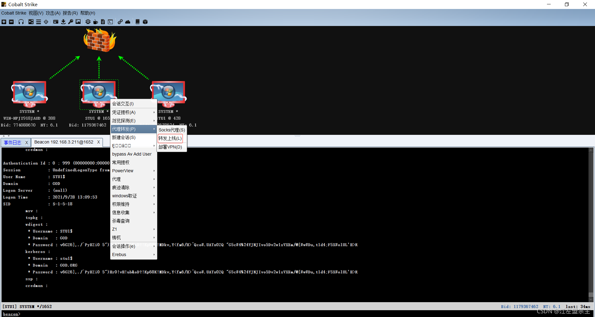The height and width of the screenshot is (317, 595).
Task: Select Socks代理(S) in the submenu
Action: tap(172, 130)
